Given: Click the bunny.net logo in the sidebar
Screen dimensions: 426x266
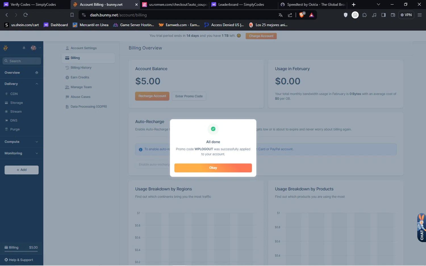Looking at the screenshot, I should [x=5, y=48].
